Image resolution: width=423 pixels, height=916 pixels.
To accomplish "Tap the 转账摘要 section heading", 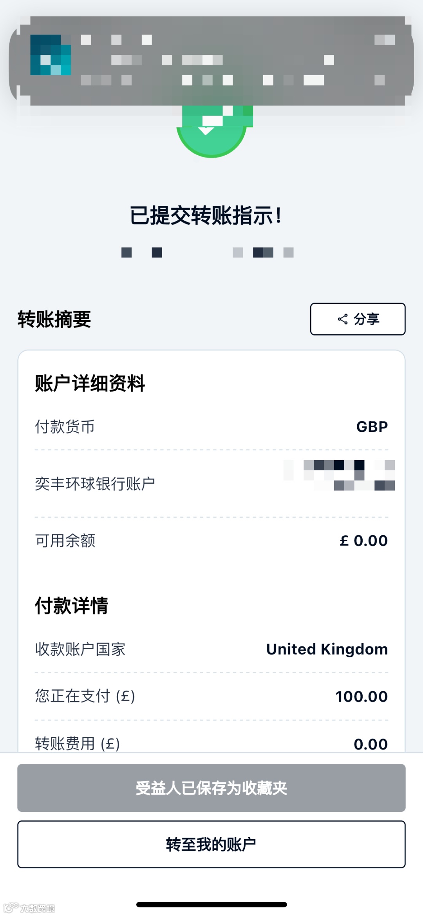I will [54, 319].
